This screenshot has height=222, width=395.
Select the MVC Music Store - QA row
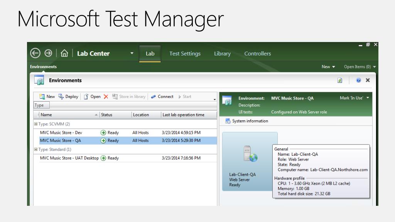128,140
